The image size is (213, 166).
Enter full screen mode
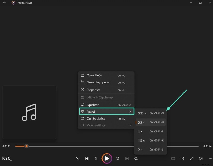[x=192, y=158]
